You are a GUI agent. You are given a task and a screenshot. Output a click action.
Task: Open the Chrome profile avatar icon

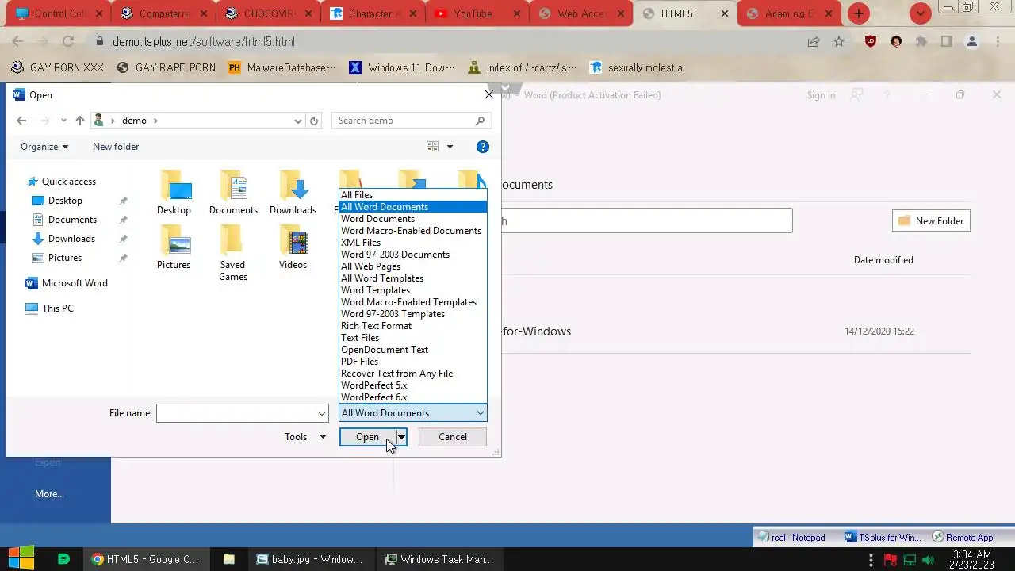(972, 42)
